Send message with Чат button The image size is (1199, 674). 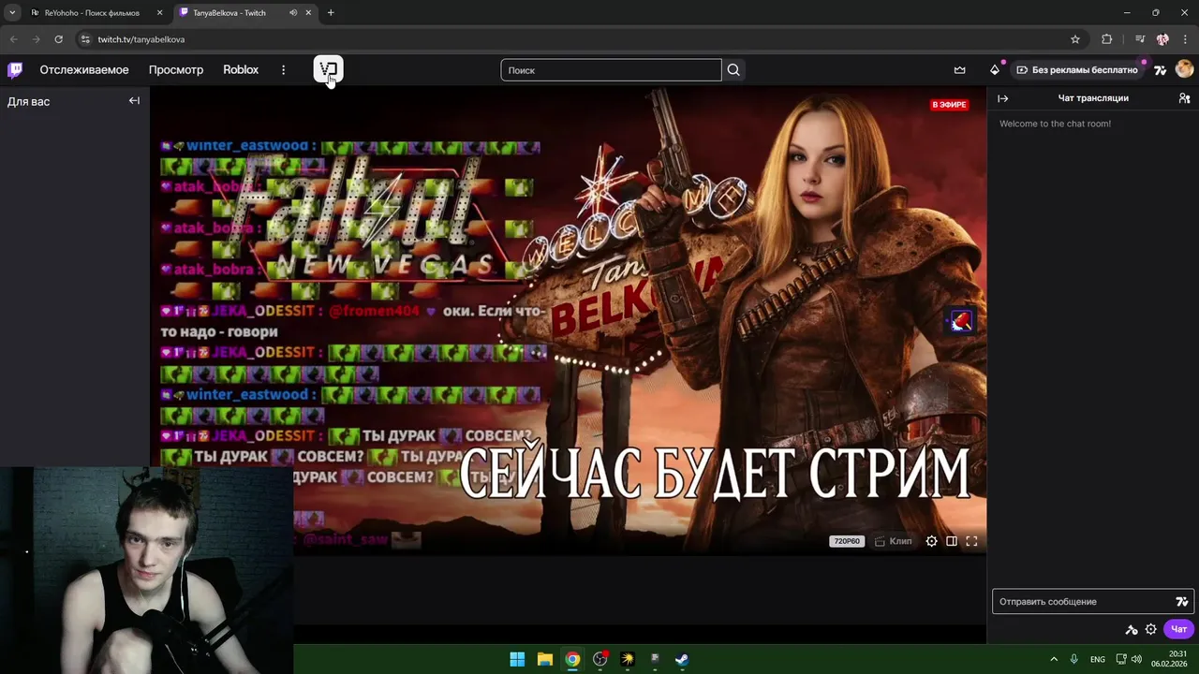click(x=1179, y=629)
